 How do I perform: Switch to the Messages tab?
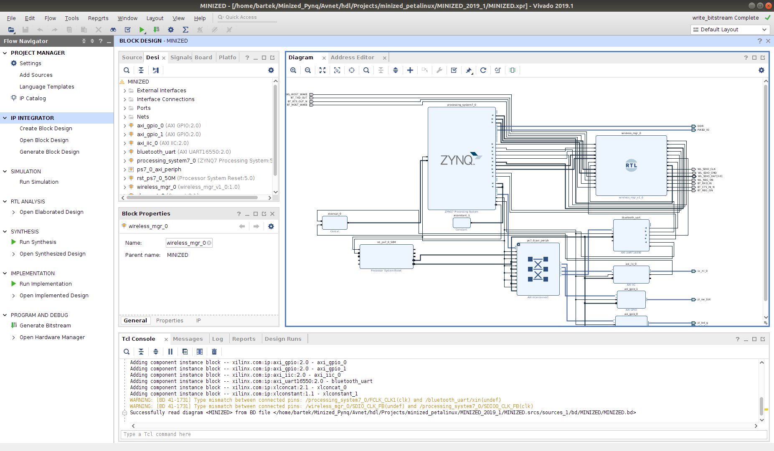pyautogui.click(x=188, y=339)
